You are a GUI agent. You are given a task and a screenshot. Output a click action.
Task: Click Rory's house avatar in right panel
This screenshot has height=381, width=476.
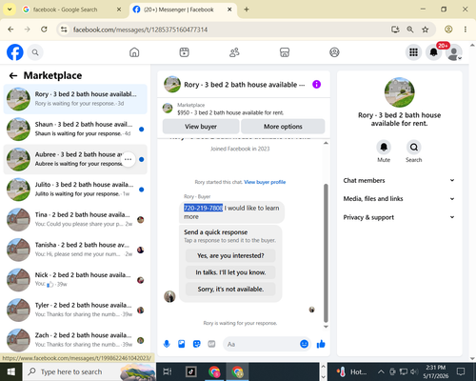click(399, 92)
